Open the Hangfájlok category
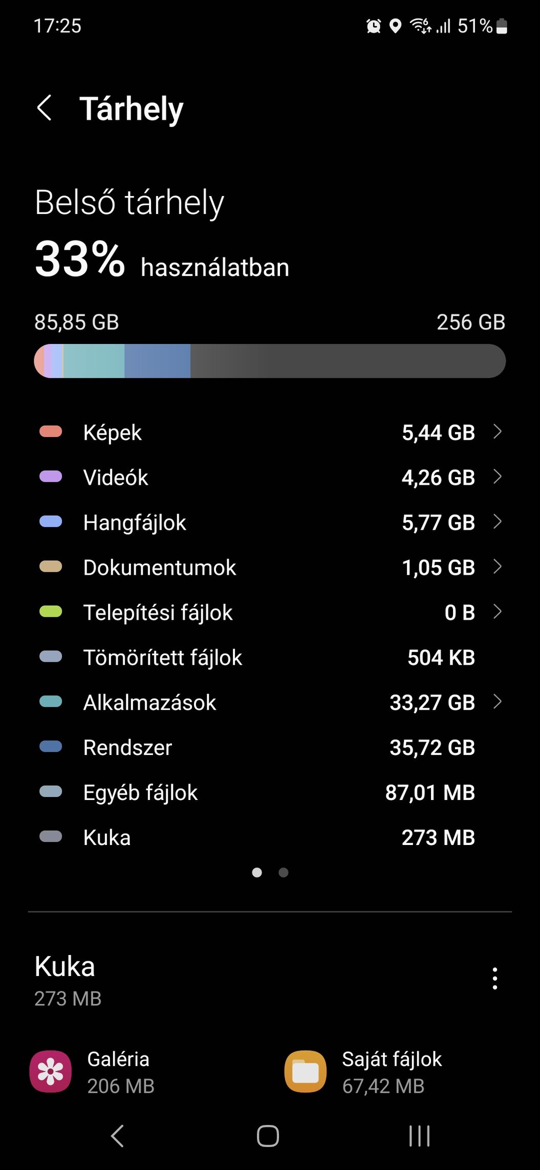The height and width of the screenshot is (1170, 540). click(x=270, y=522)
